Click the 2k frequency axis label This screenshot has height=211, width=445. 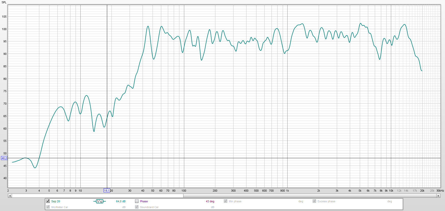(318, 191)
